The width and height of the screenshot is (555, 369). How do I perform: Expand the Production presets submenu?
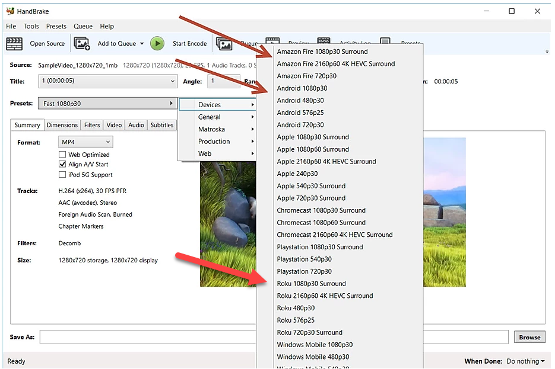point(217,141)
